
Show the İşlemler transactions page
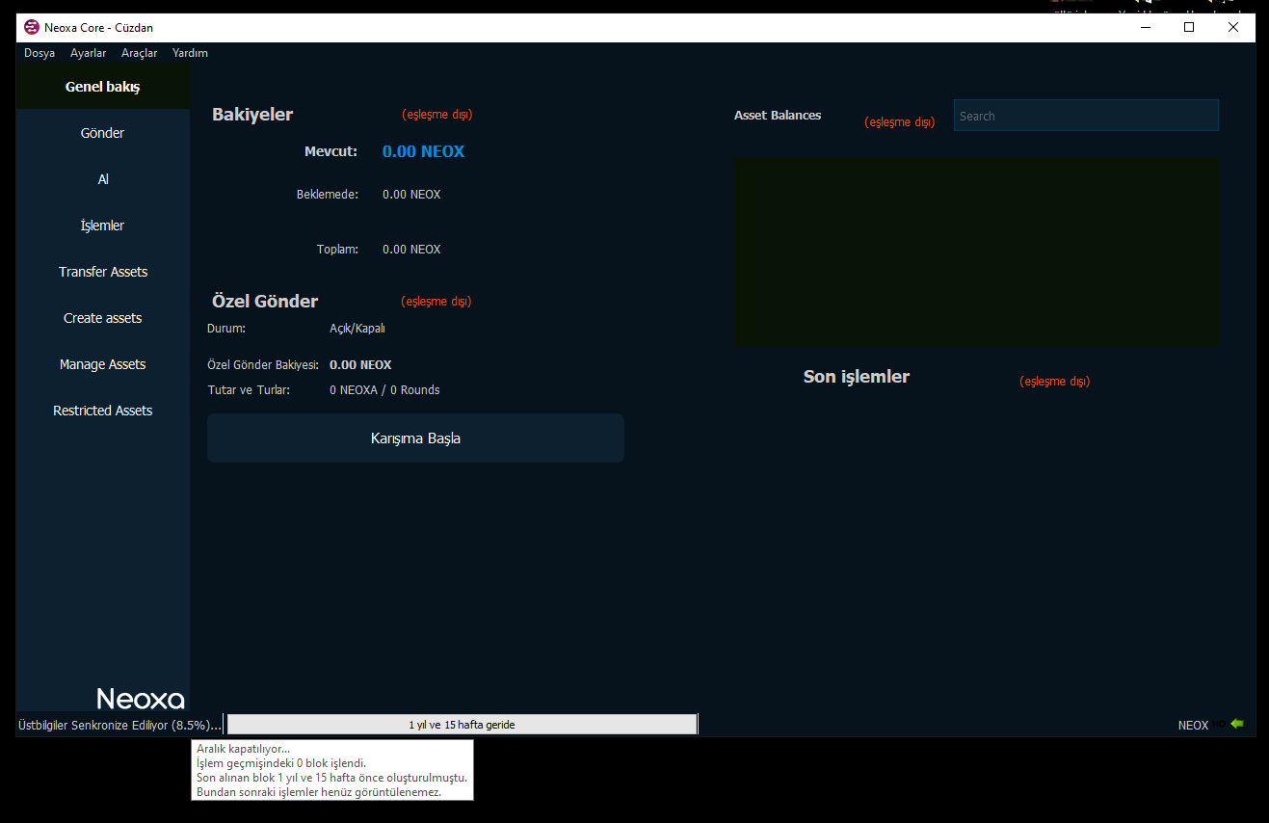[103, 226]
